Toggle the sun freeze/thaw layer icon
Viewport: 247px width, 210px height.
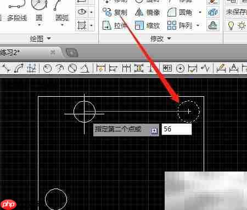click(242, 25)
